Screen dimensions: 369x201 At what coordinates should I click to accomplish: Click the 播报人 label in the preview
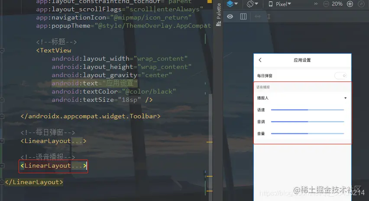pyautogui.click(x=263, y=98)
